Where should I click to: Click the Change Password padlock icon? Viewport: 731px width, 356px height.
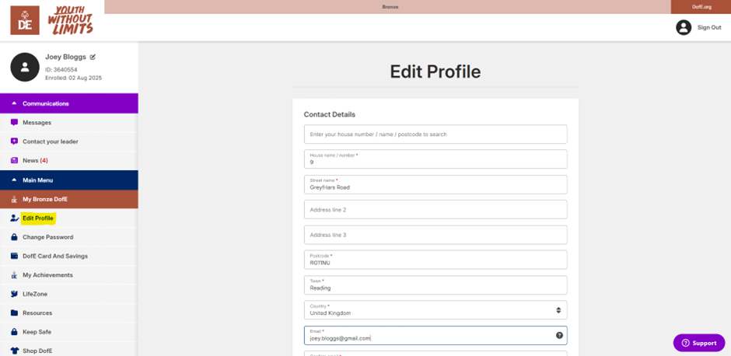click(14, 237)
